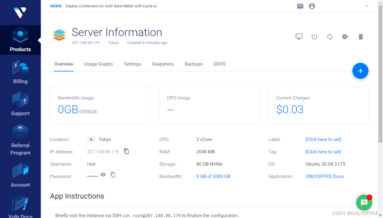Open Vultr Docs in sidebar

(20, 206)
